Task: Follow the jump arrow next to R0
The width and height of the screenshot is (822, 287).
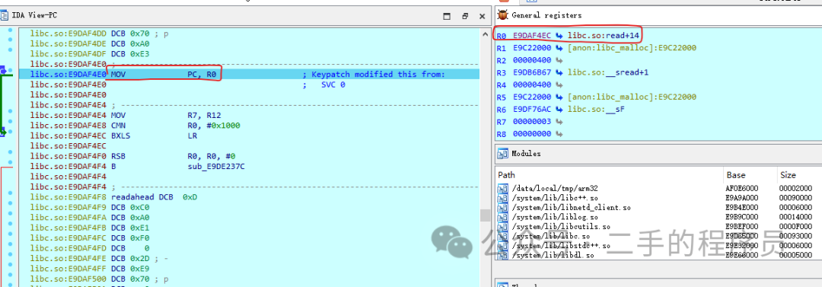Action: pyautogui.click(x=559, y=35)
